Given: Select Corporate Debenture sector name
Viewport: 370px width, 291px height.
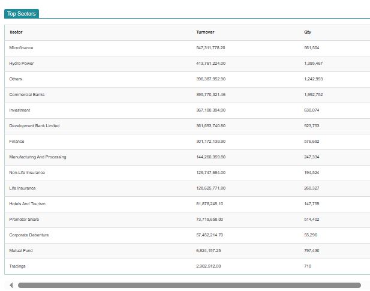Looking at the screenshot, I should tap(29, 235).
